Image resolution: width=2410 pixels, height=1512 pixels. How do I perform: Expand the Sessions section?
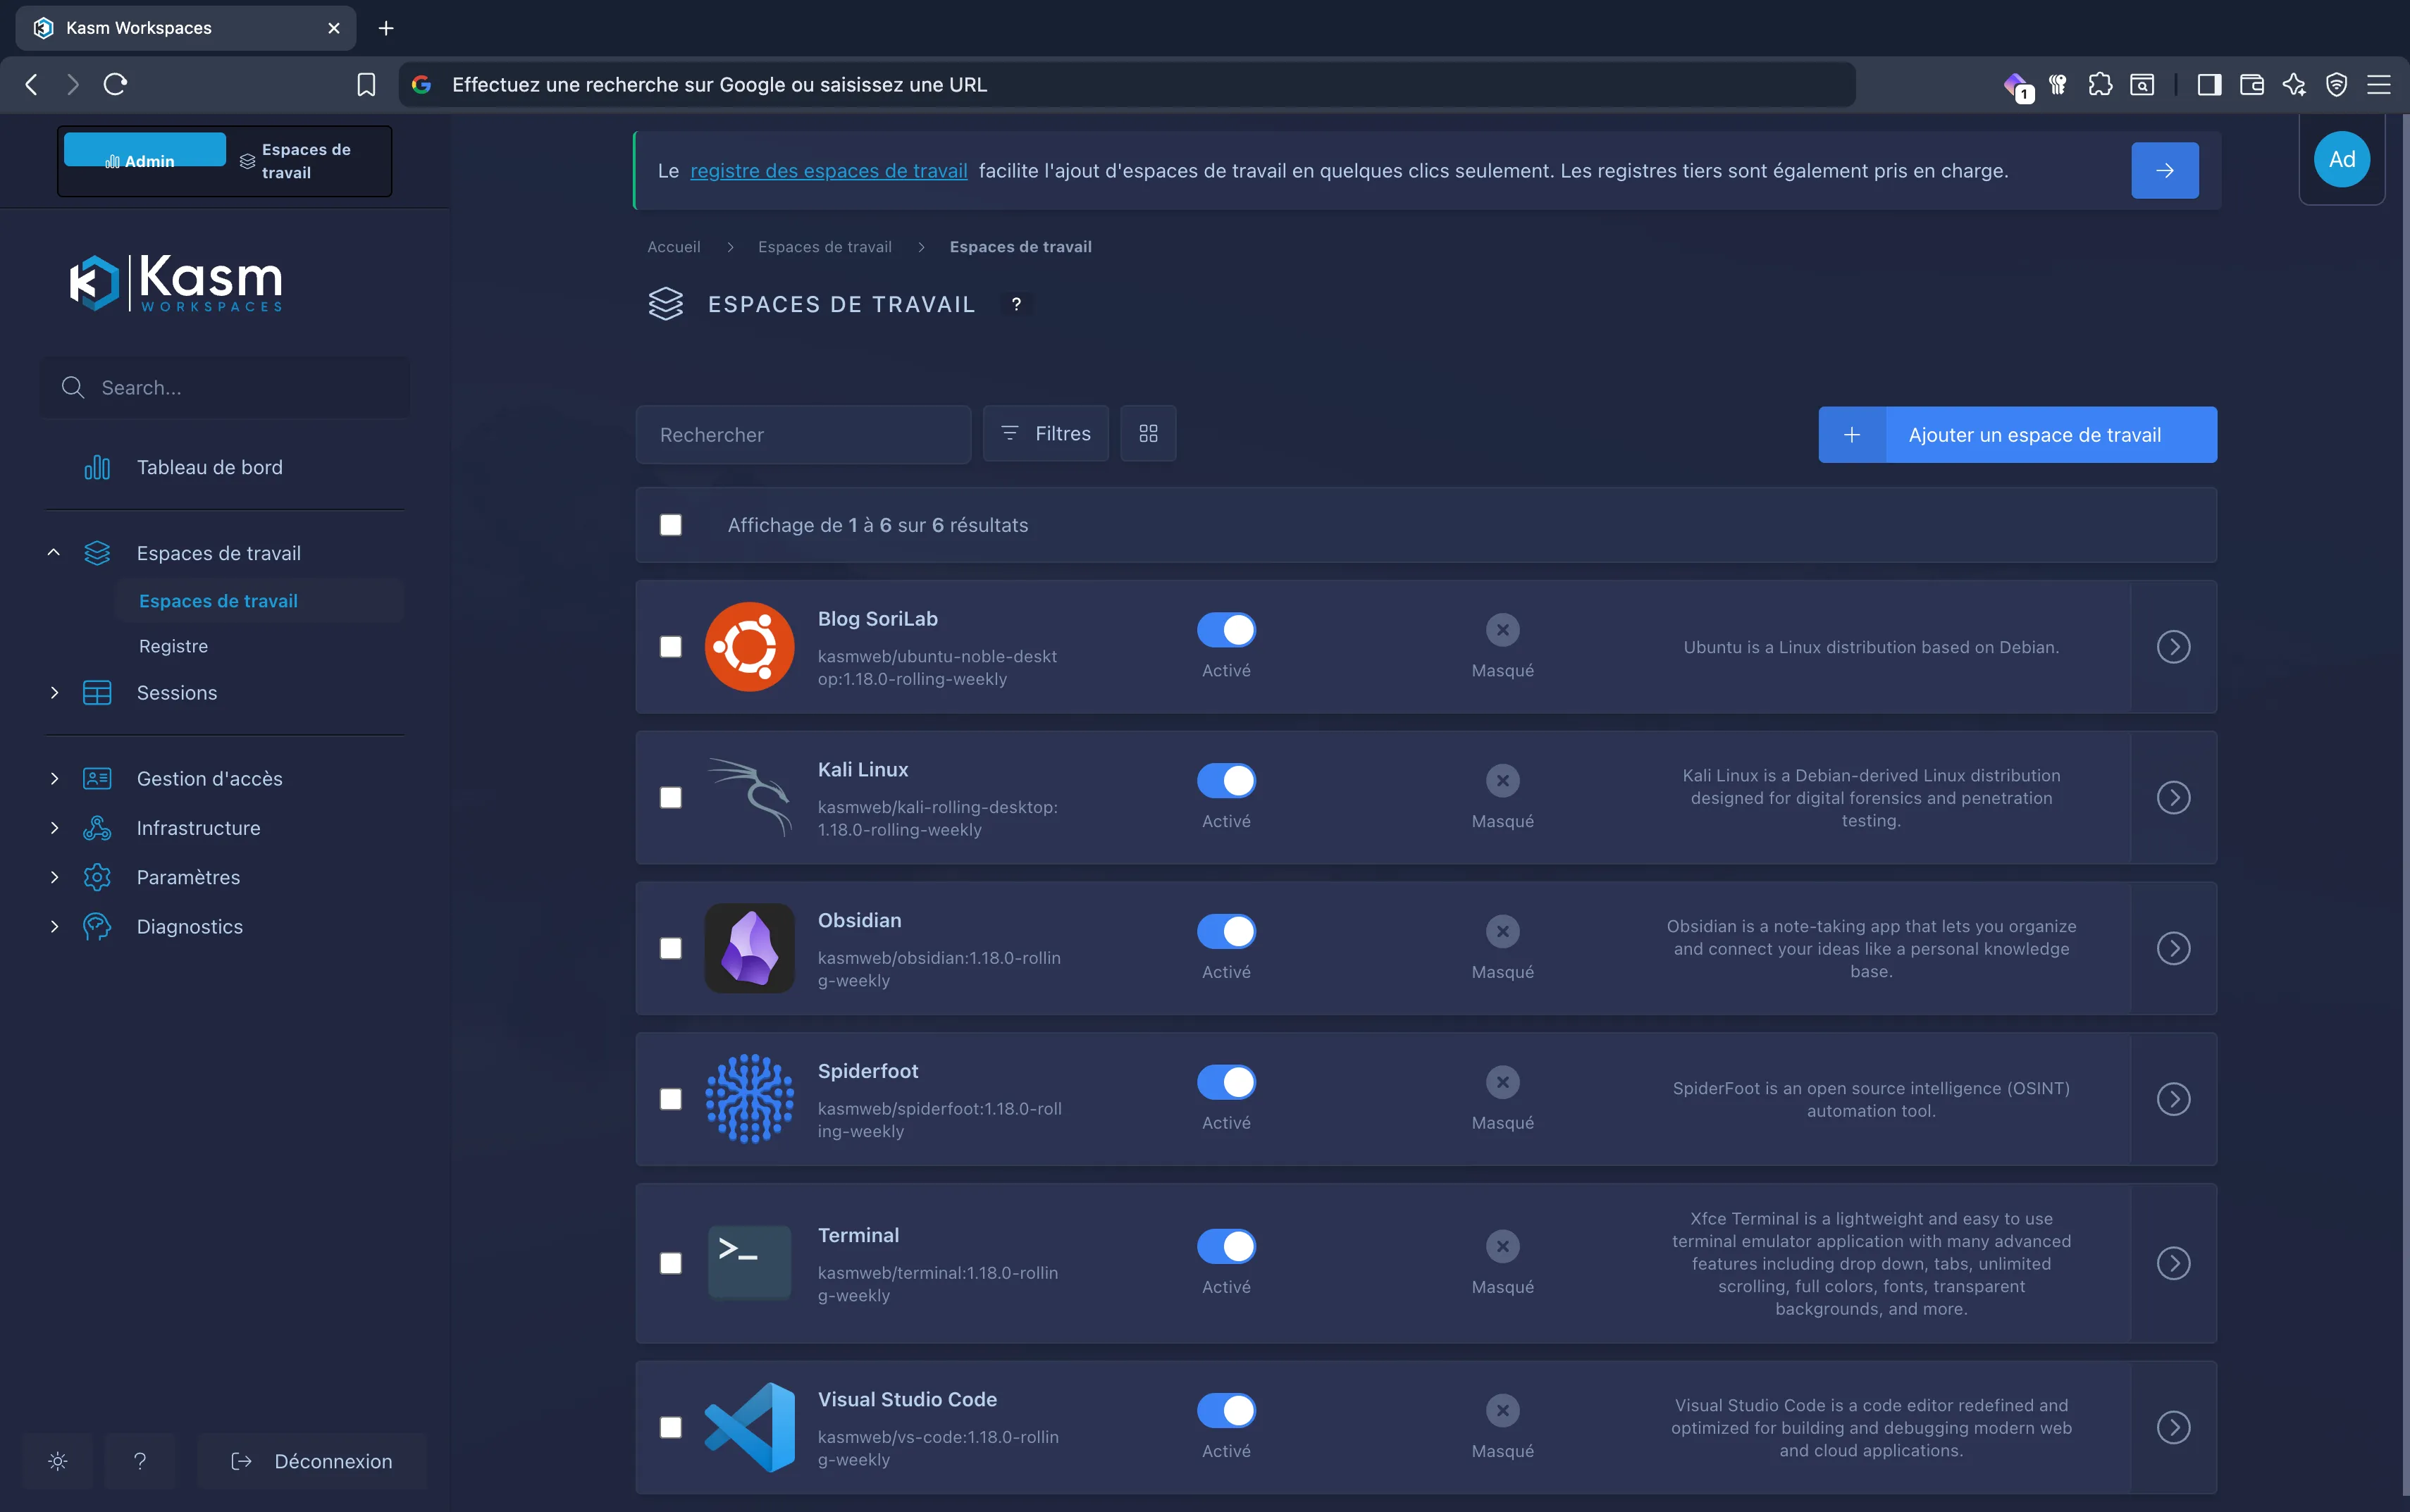click(x=55, y=692)
